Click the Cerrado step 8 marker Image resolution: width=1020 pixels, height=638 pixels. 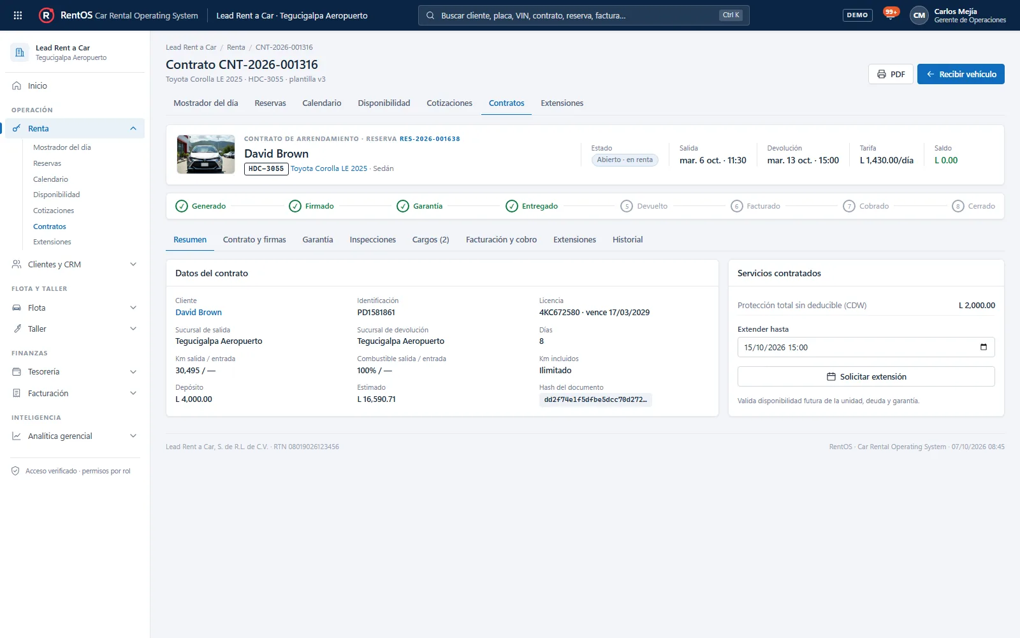(958, 206)
